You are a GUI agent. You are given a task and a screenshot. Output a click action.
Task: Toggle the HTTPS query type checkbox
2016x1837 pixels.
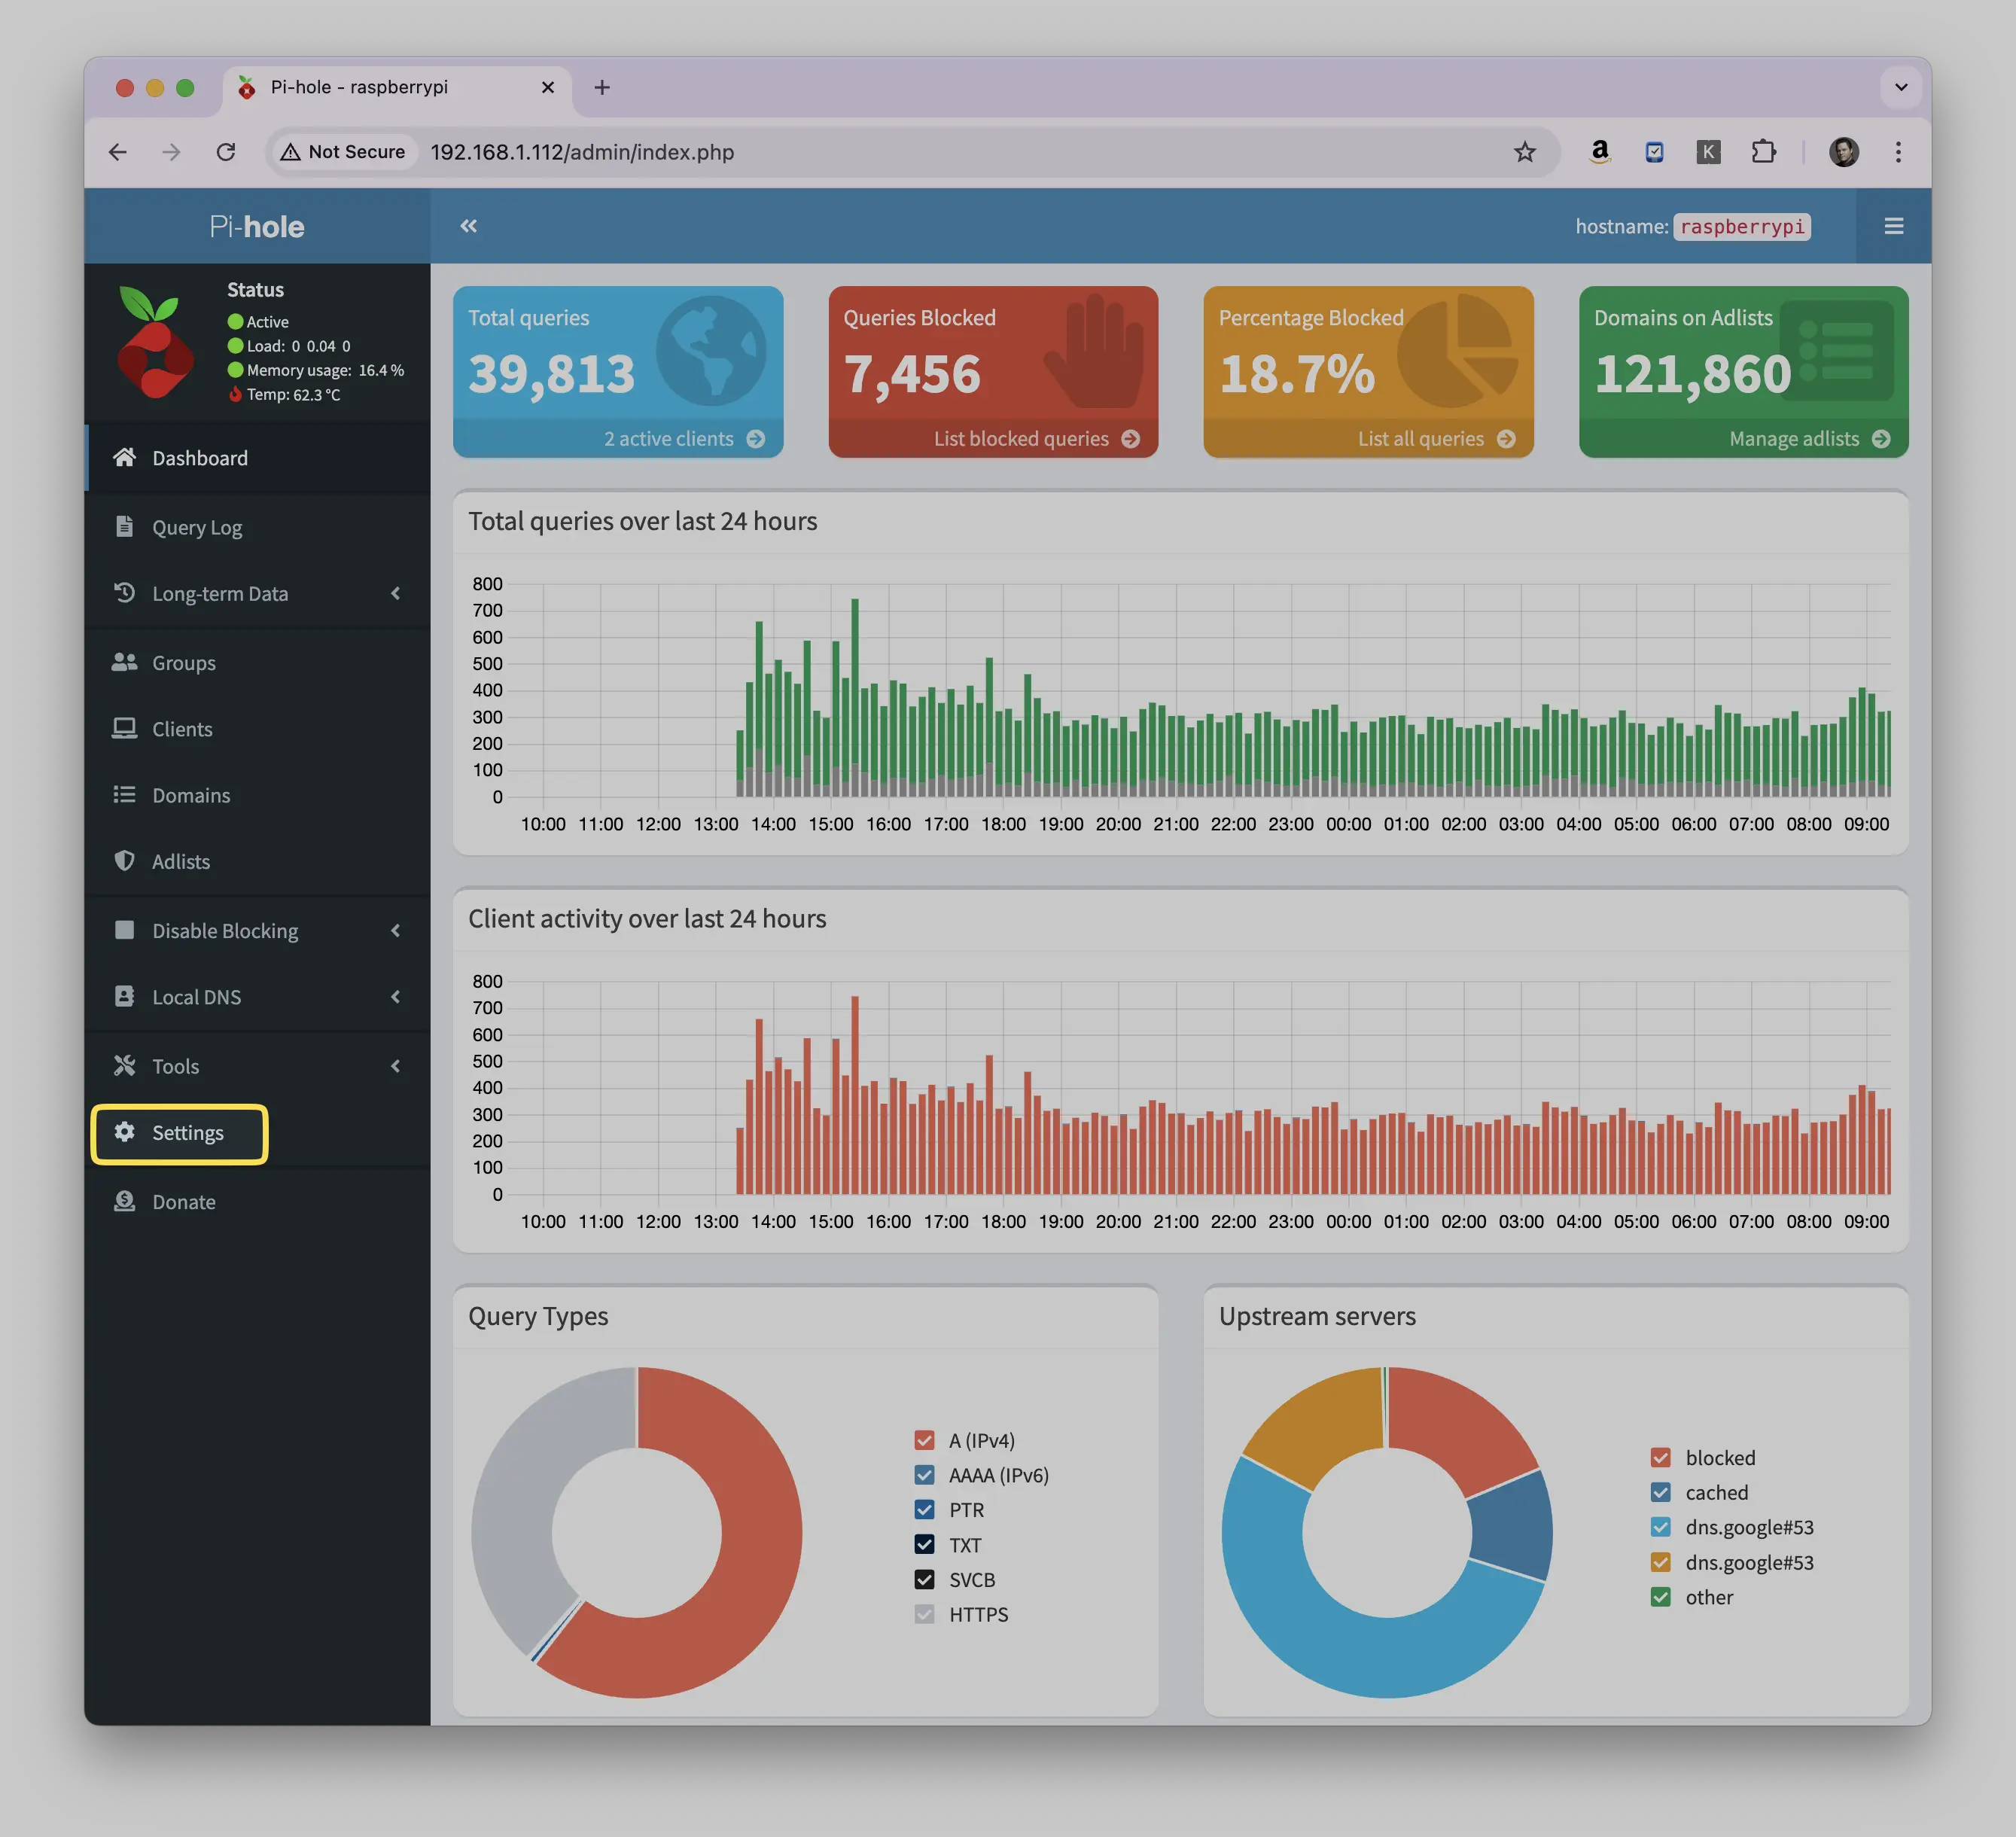pyautogui.click(x=924, y=1614)
